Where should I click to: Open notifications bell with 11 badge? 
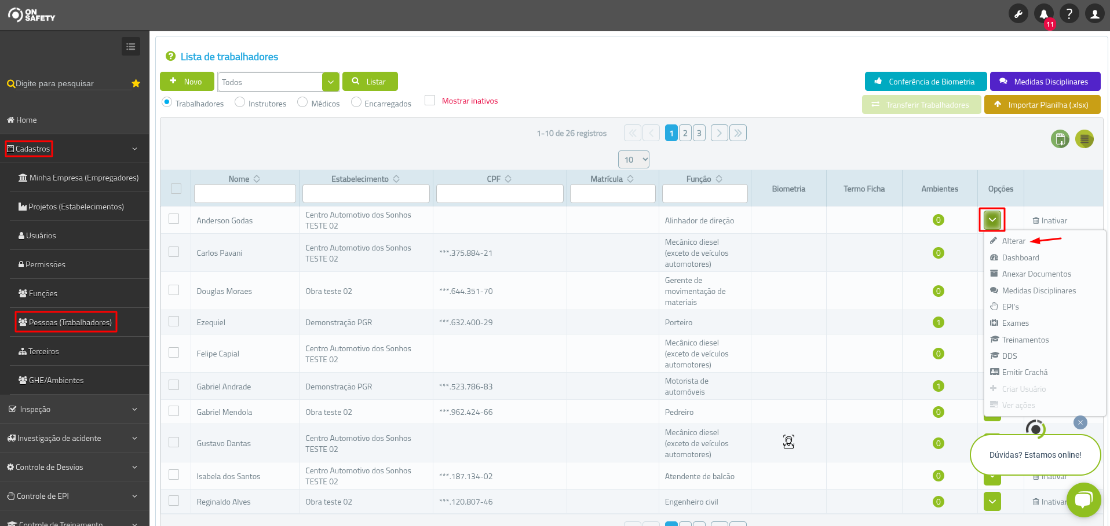tap(1044, 14)
